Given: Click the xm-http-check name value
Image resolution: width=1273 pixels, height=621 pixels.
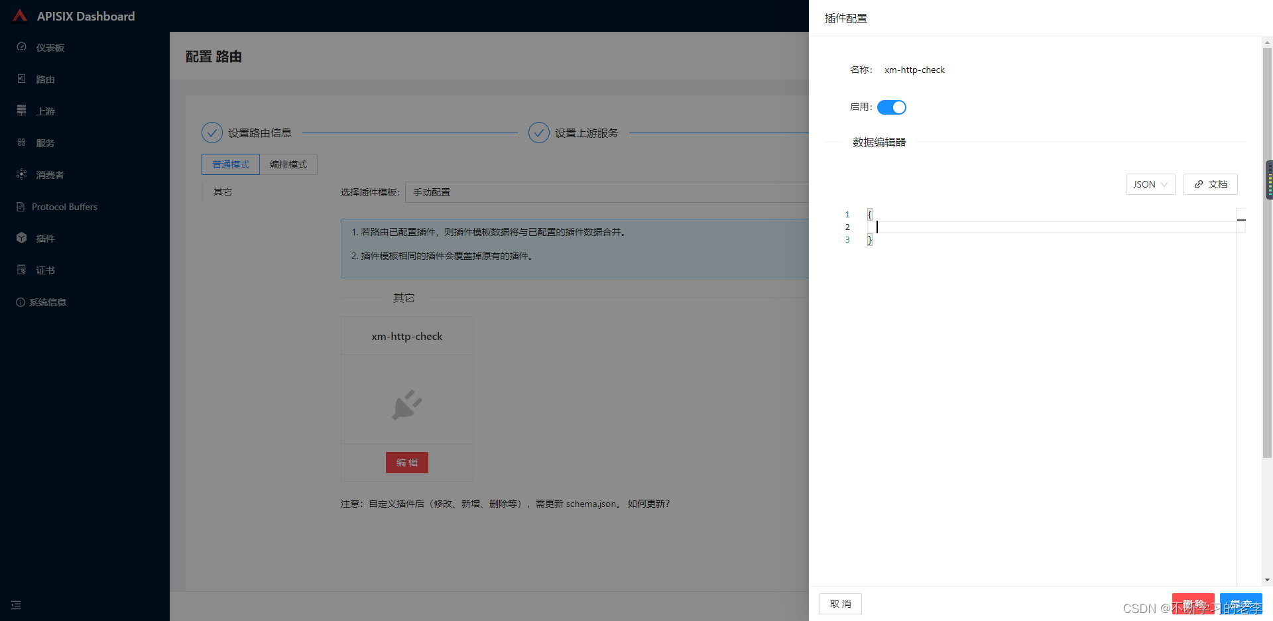Looking at the screenshot, I should pos(915,70).
